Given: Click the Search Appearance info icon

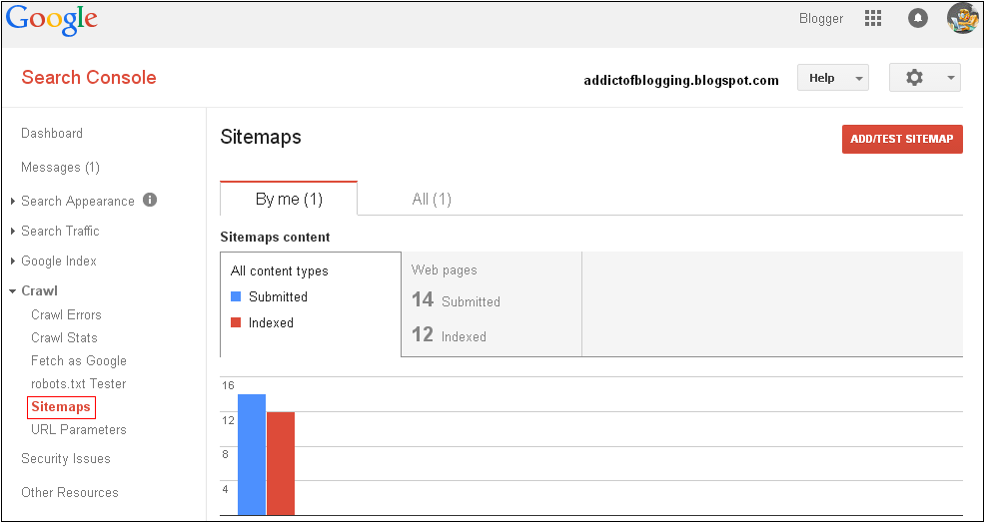Looking at the screenshot, I should point(150,201).
